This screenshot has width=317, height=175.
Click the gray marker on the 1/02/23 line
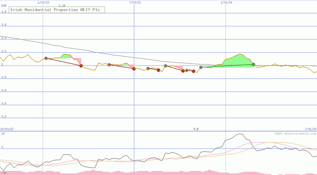46,58
